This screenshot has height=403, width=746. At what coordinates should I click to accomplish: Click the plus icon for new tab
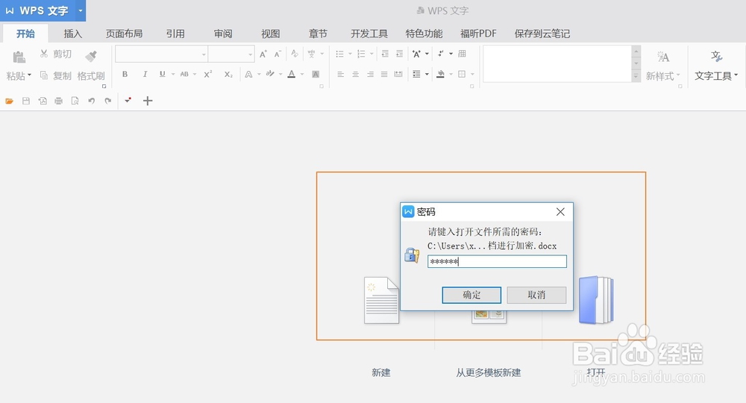click(148, 101)
